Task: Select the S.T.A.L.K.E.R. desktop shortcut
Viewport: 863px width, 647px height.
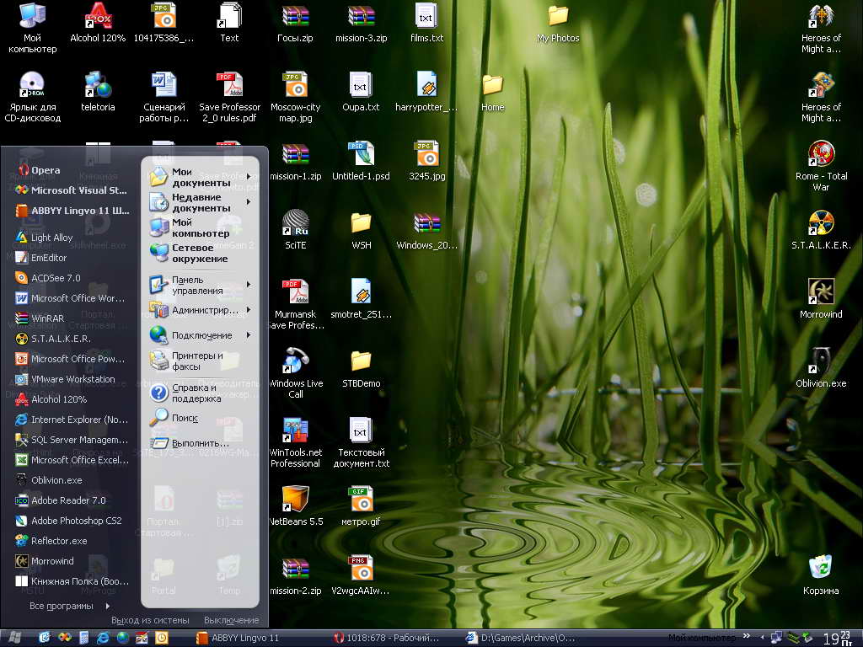Action: click(821, 230)
